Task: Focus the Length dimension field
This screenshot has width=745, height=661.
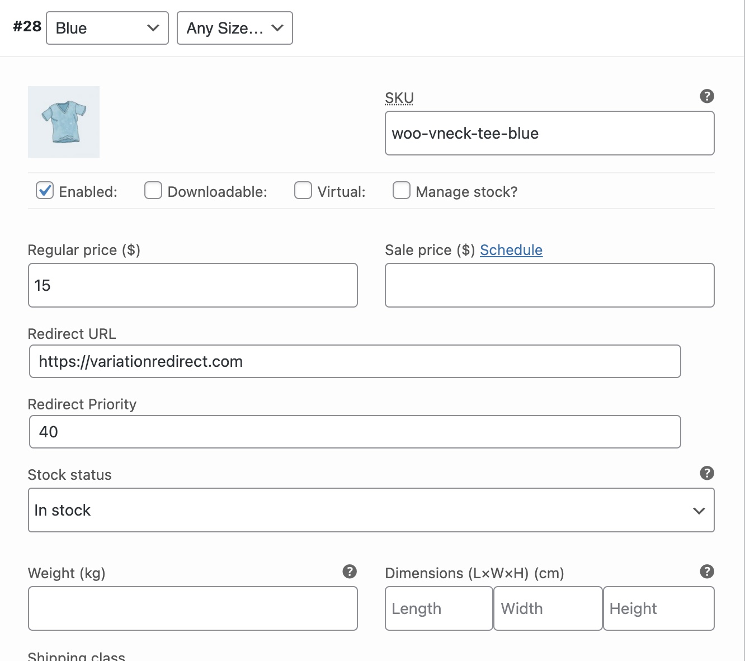Action: 438,608
